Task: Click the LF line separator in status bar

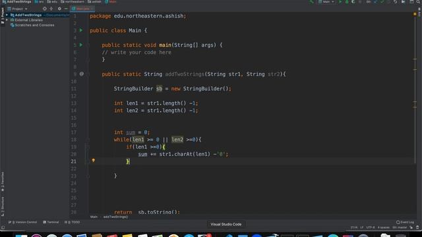Action: [x=362, y=228]
